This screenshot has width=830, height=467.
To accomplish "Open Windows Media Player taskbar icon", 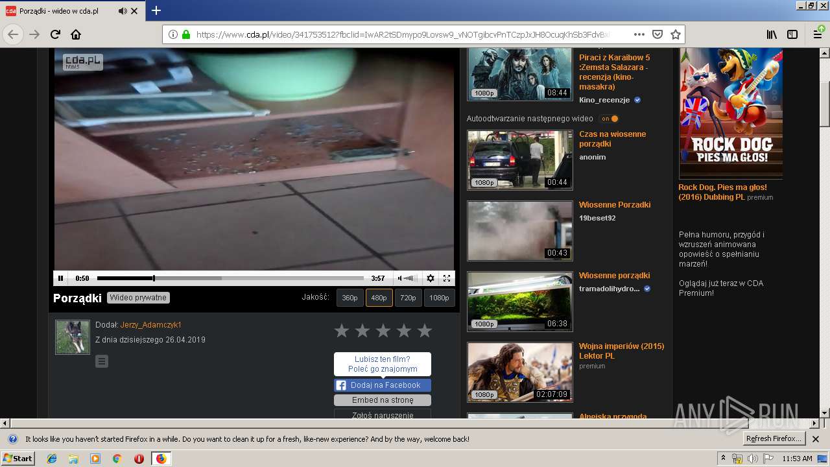I will tap(95, 459).
